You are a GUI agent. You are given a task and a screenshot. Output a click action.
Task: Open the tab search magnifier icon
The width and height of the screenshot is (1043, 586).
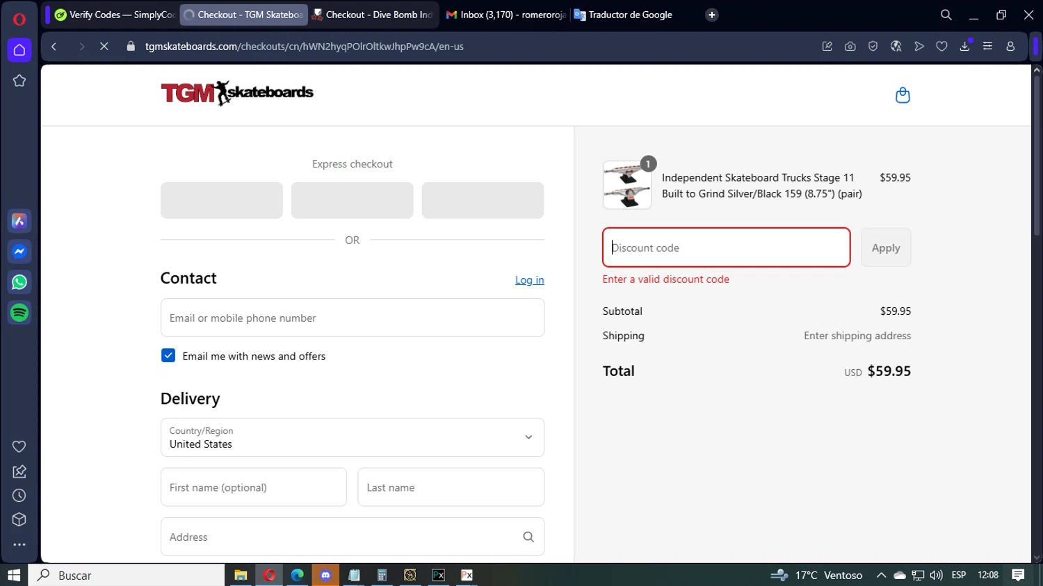[946, 15]
